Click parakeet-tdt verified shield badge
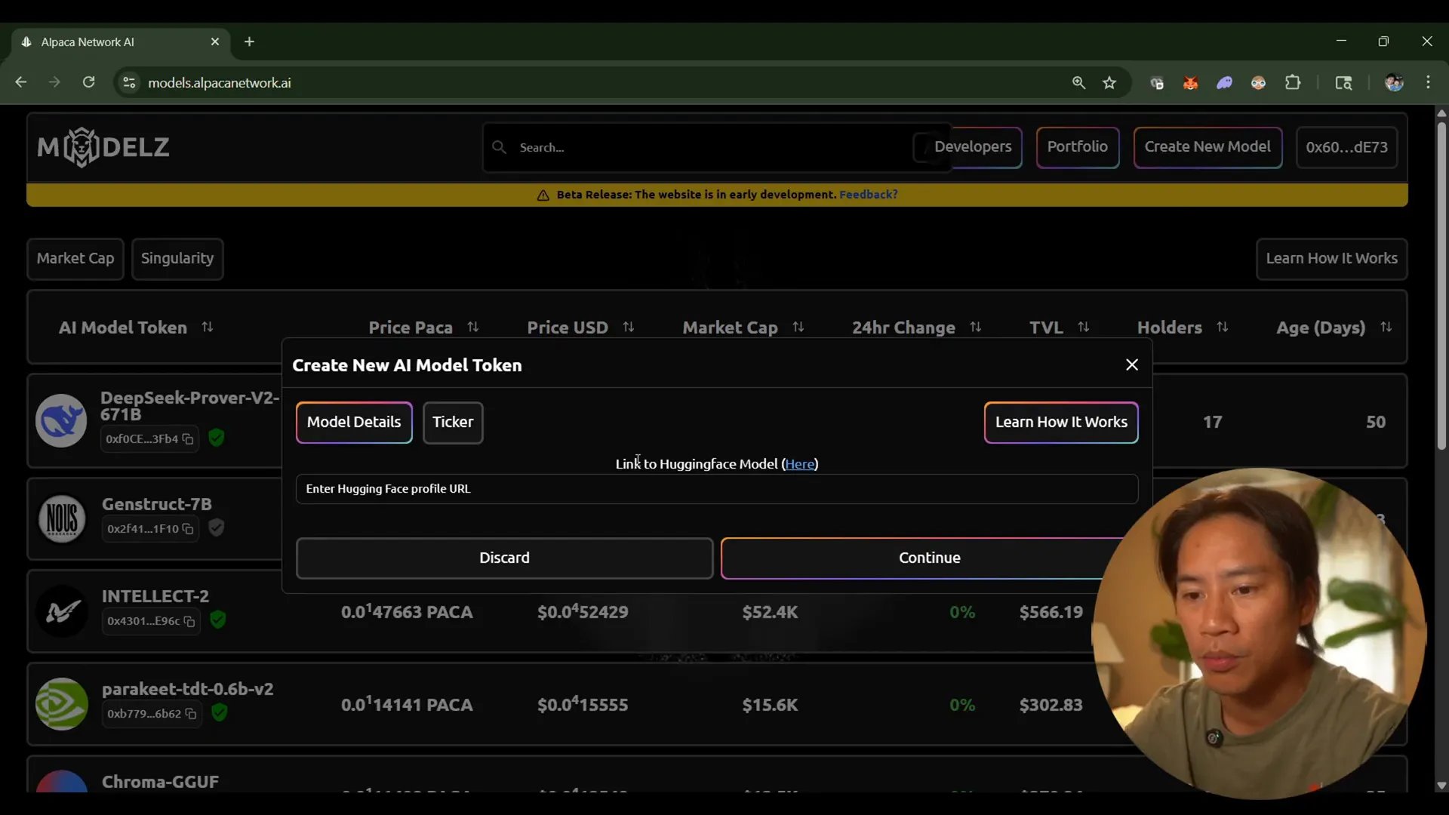The width and height of the screenshot is (1449, 815). click(220, 712)
